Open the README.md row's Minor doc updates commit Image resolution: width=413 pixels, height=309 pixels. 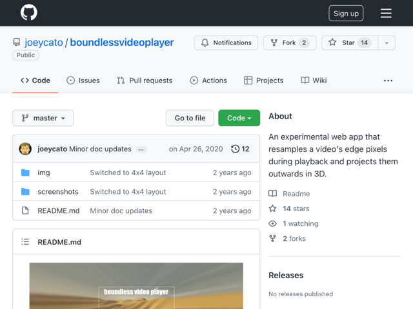click(121, 211)
